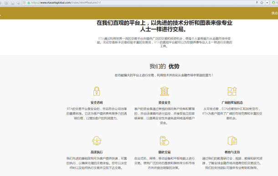Click the 我们的 优势 section heading
This screenshot has height=176, width=278.
click(x=165, y=66)
